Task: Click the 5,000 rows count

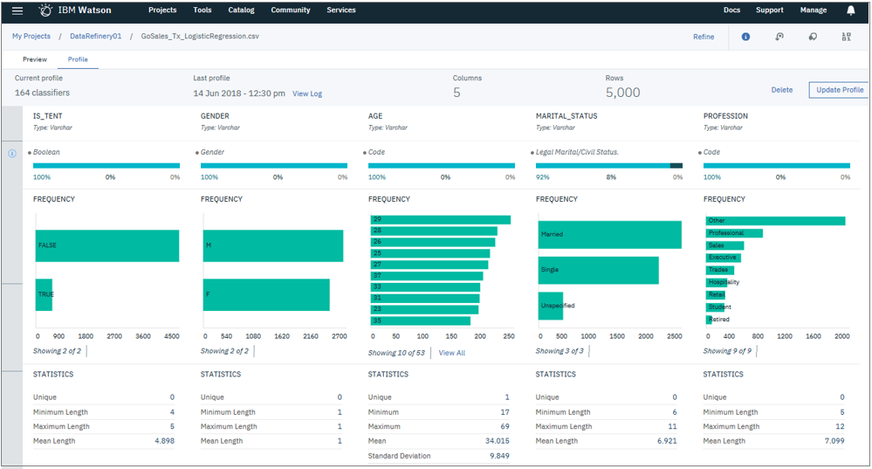Action: tap(623, 93)
